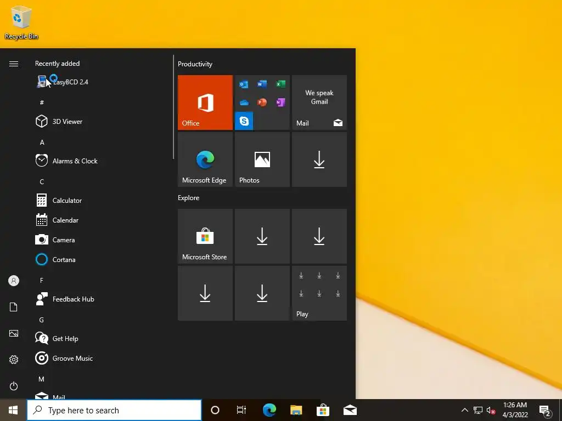The image size is (562, 421).
Task: Open the Mail live tile
Action: (319, 103)
